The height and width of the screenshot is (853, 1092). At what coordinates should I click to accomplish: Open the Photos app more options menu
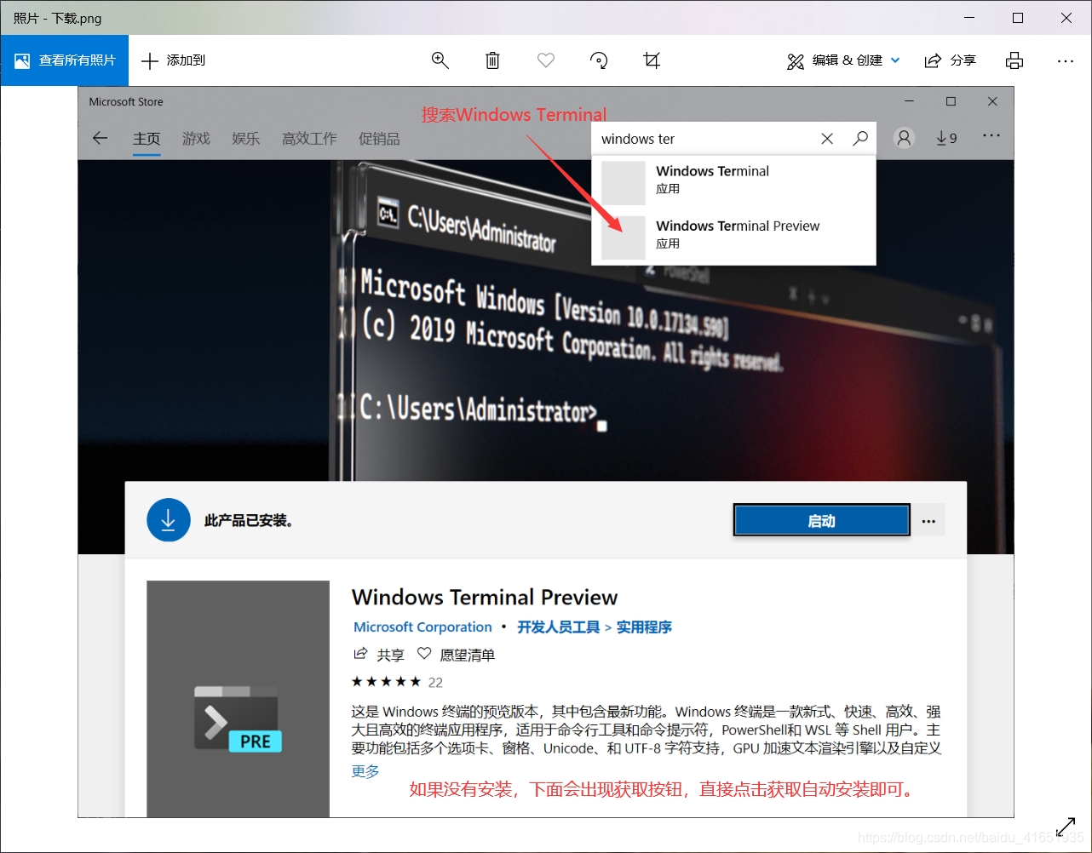[x=1066, y=60]
